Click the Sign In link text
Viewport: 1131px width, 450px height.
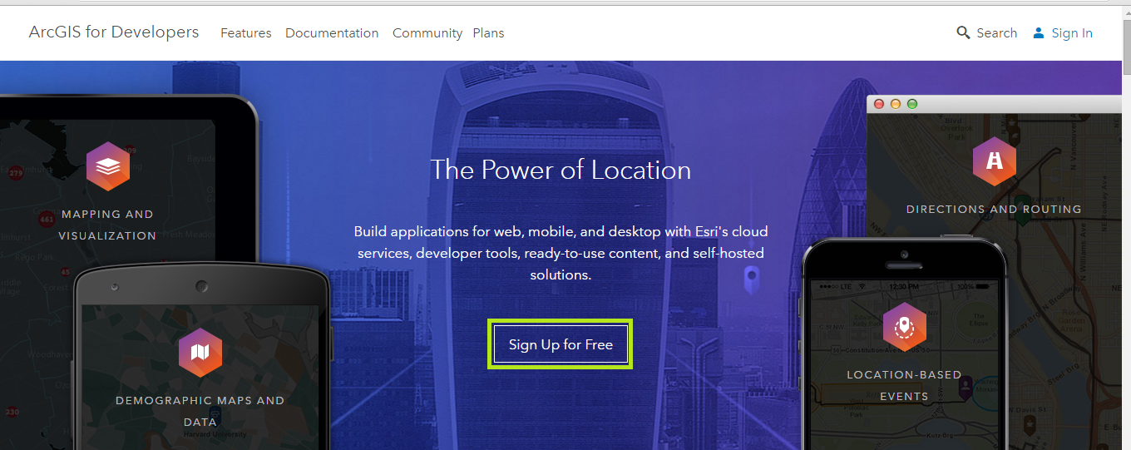pos(1072,33)
